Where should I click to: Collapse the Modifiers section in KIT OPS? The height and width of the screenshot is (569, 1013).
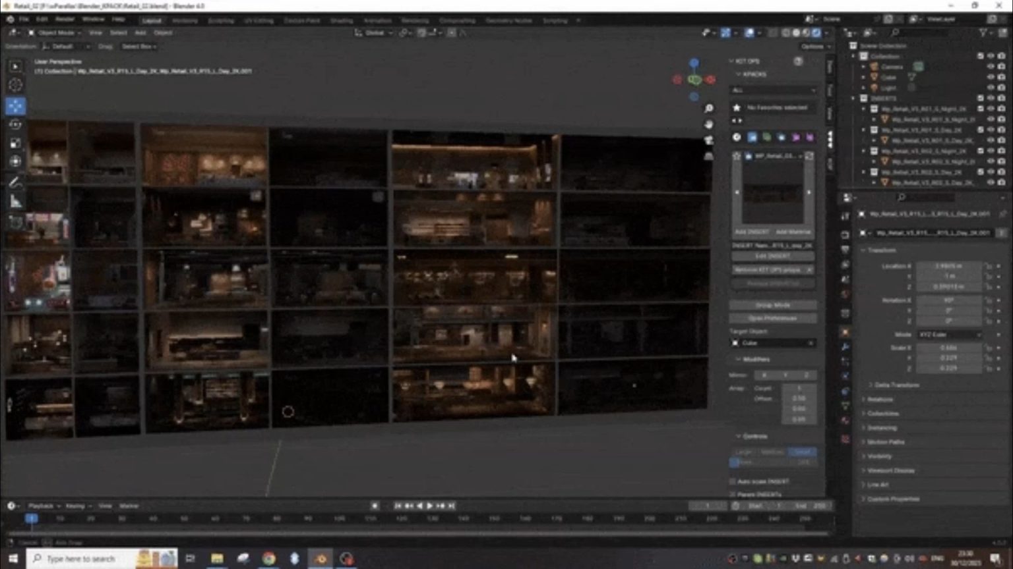[740, 359]
